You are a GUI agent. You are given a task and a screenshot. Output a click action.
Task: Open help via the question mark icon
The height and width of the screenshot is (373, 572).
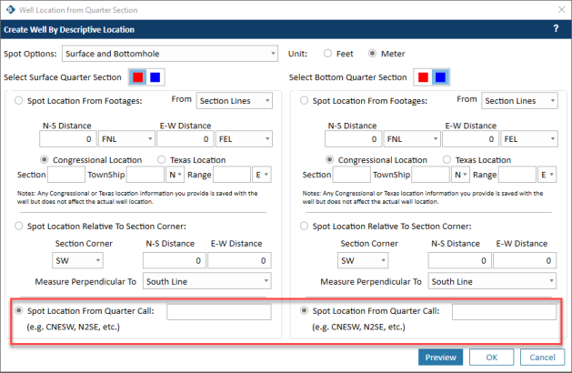pos(556,29)
